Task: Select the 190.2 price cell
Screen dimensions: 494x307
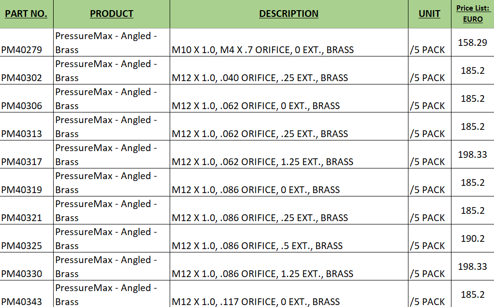Action: (473, 238)
